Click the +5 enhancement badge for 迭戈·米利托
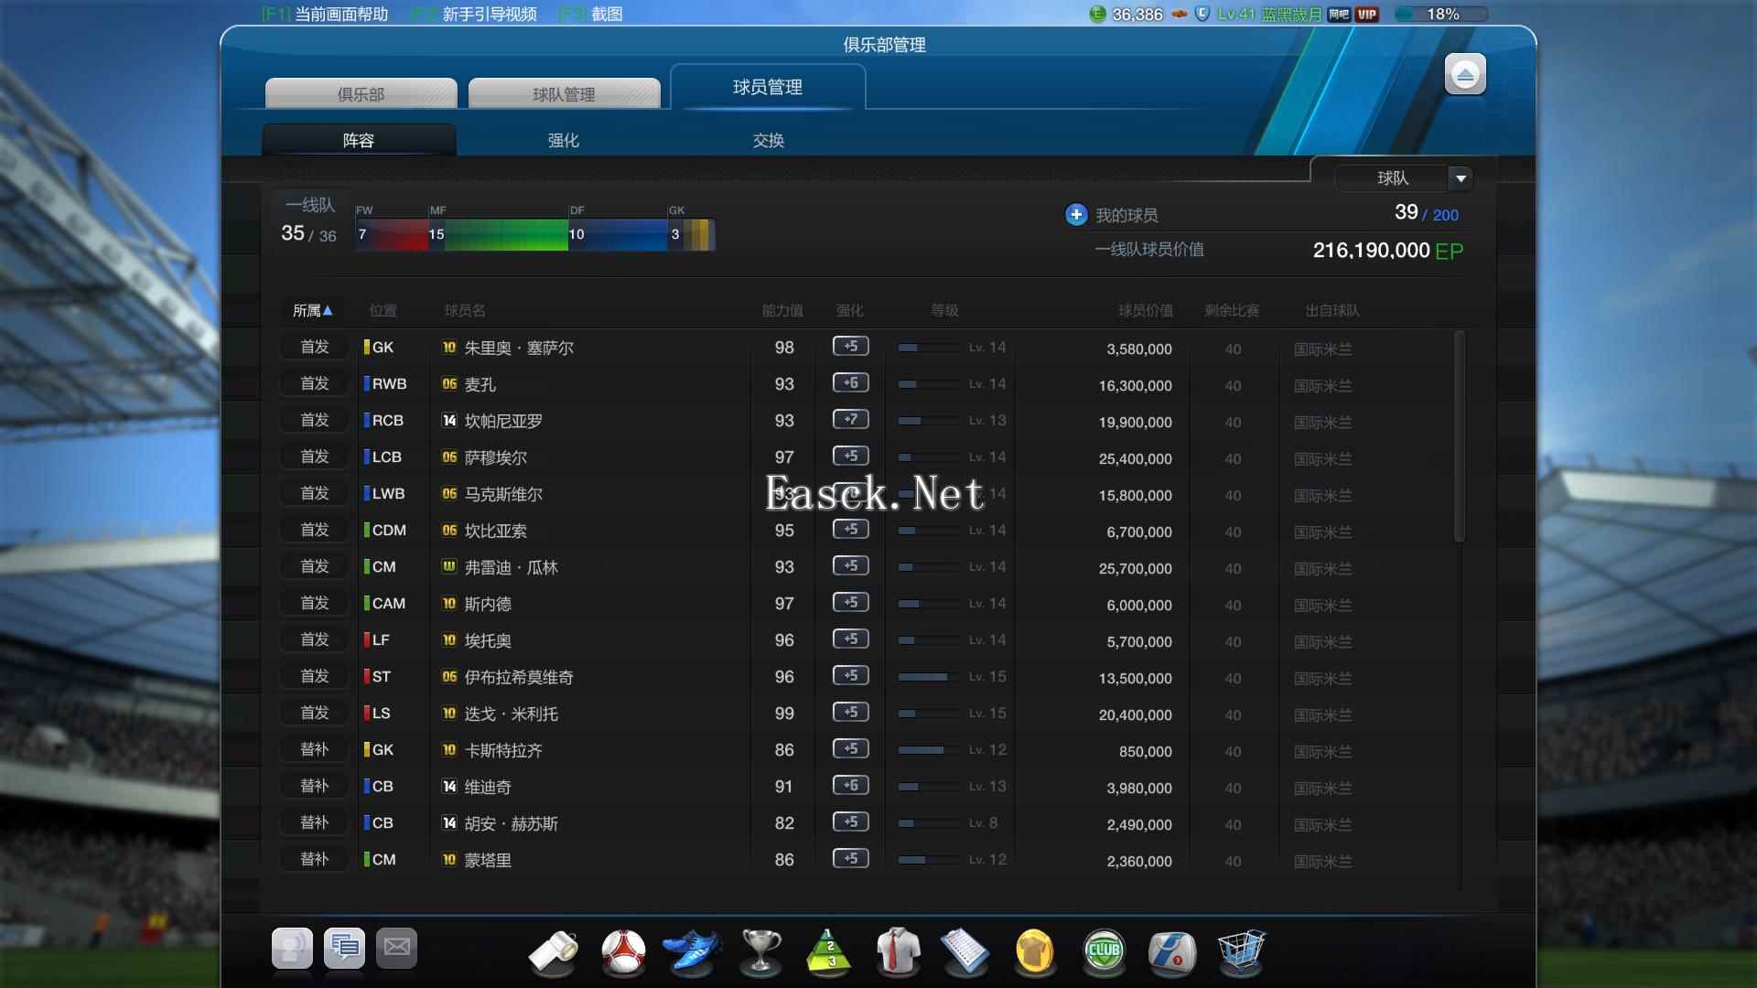 pyautogui.click(x=850, y=713)
